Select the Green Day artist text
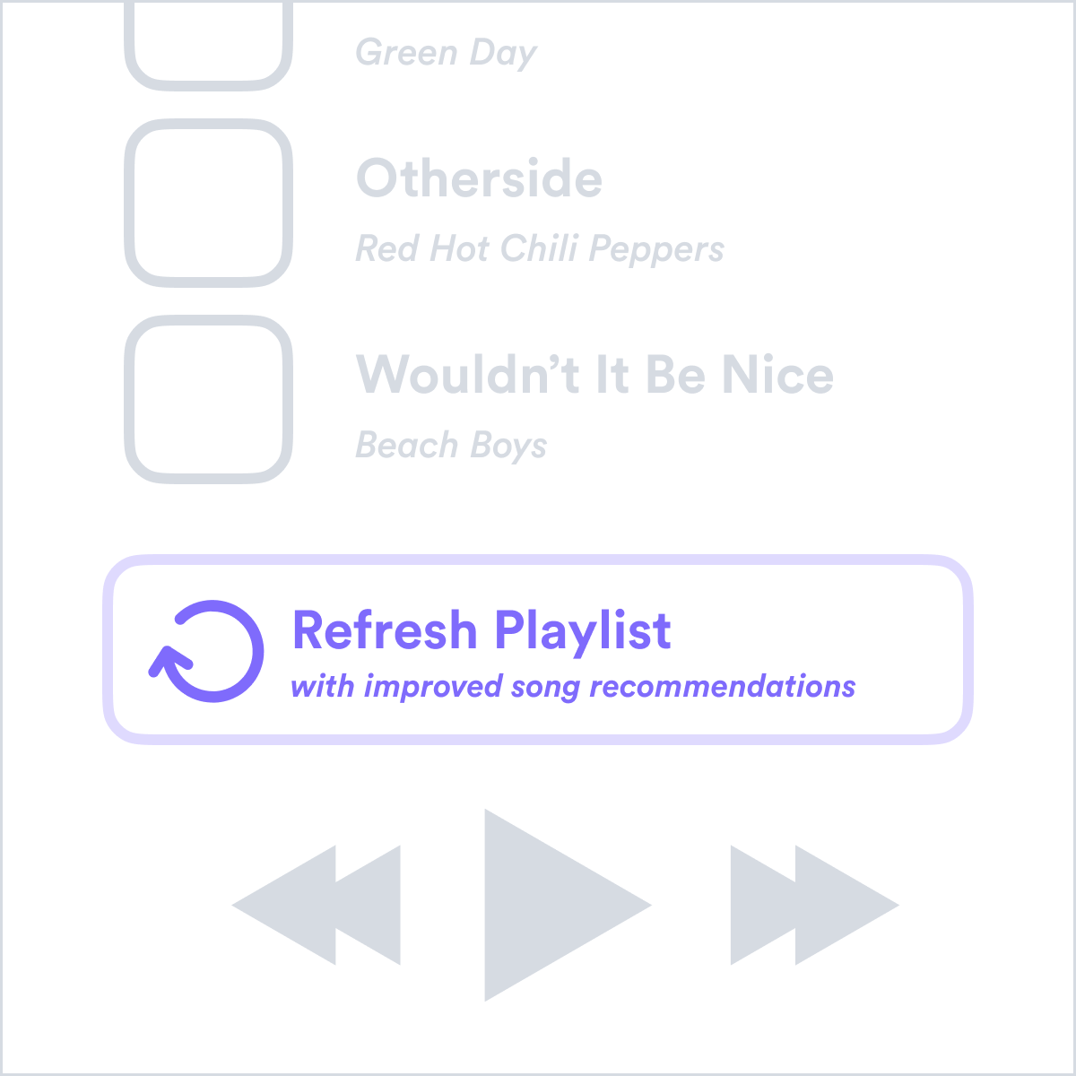 click(x=446, y=54)
